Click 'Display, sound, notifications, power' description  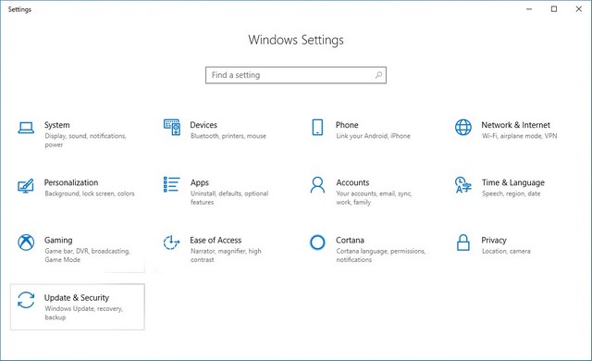coord(85,140)
